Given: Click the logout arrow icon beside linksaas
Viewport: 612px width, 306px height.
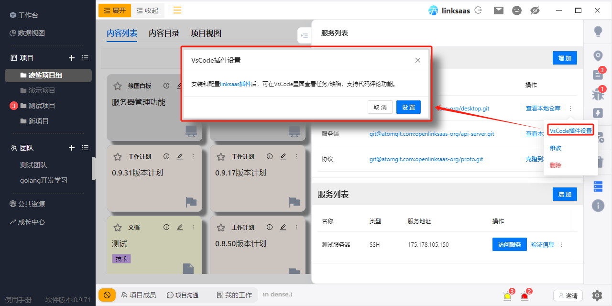Looking at the screenshot, I should pyautogui.click(x=478, y=10).
